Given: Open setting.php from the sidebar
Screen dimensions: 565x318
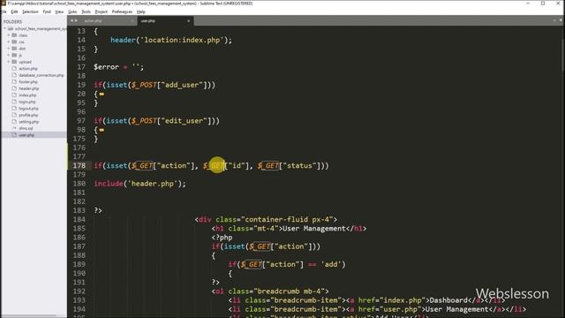Looking at the screenshot, I should (x=29, y=122).
